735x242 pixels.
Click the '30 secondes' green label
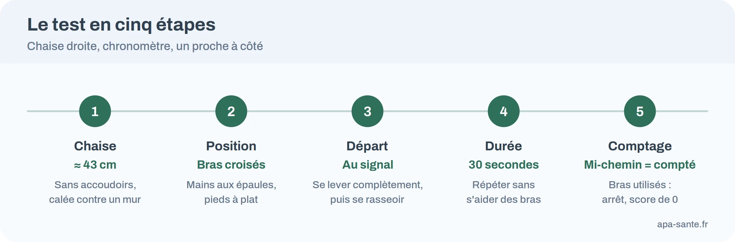[504, 165]
